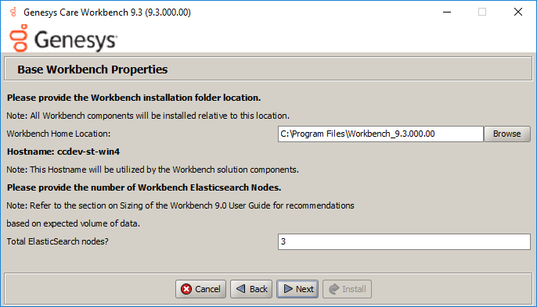This screenshot has width=537, height=307.
Task: Click the maximize window button
Action: (482, 12)
